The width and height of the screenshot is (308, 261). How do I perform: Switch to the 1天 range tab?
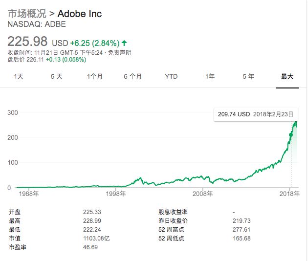pyautogui.click(x=19, y=76)
